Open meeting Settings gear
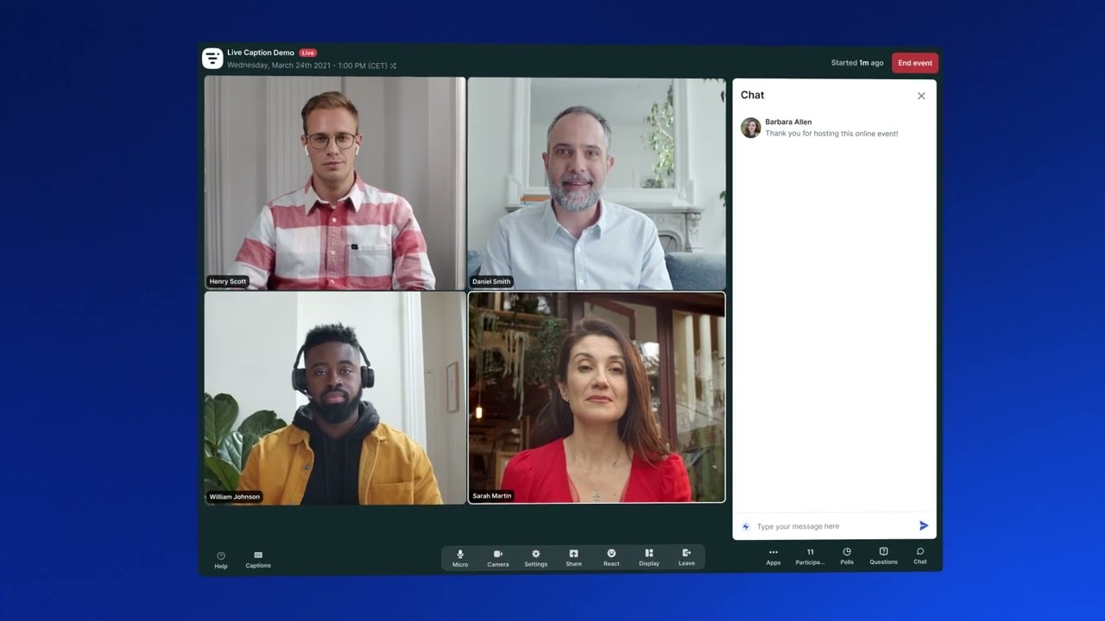Viewport: 1105px width, 621px height. coord(536,558)
